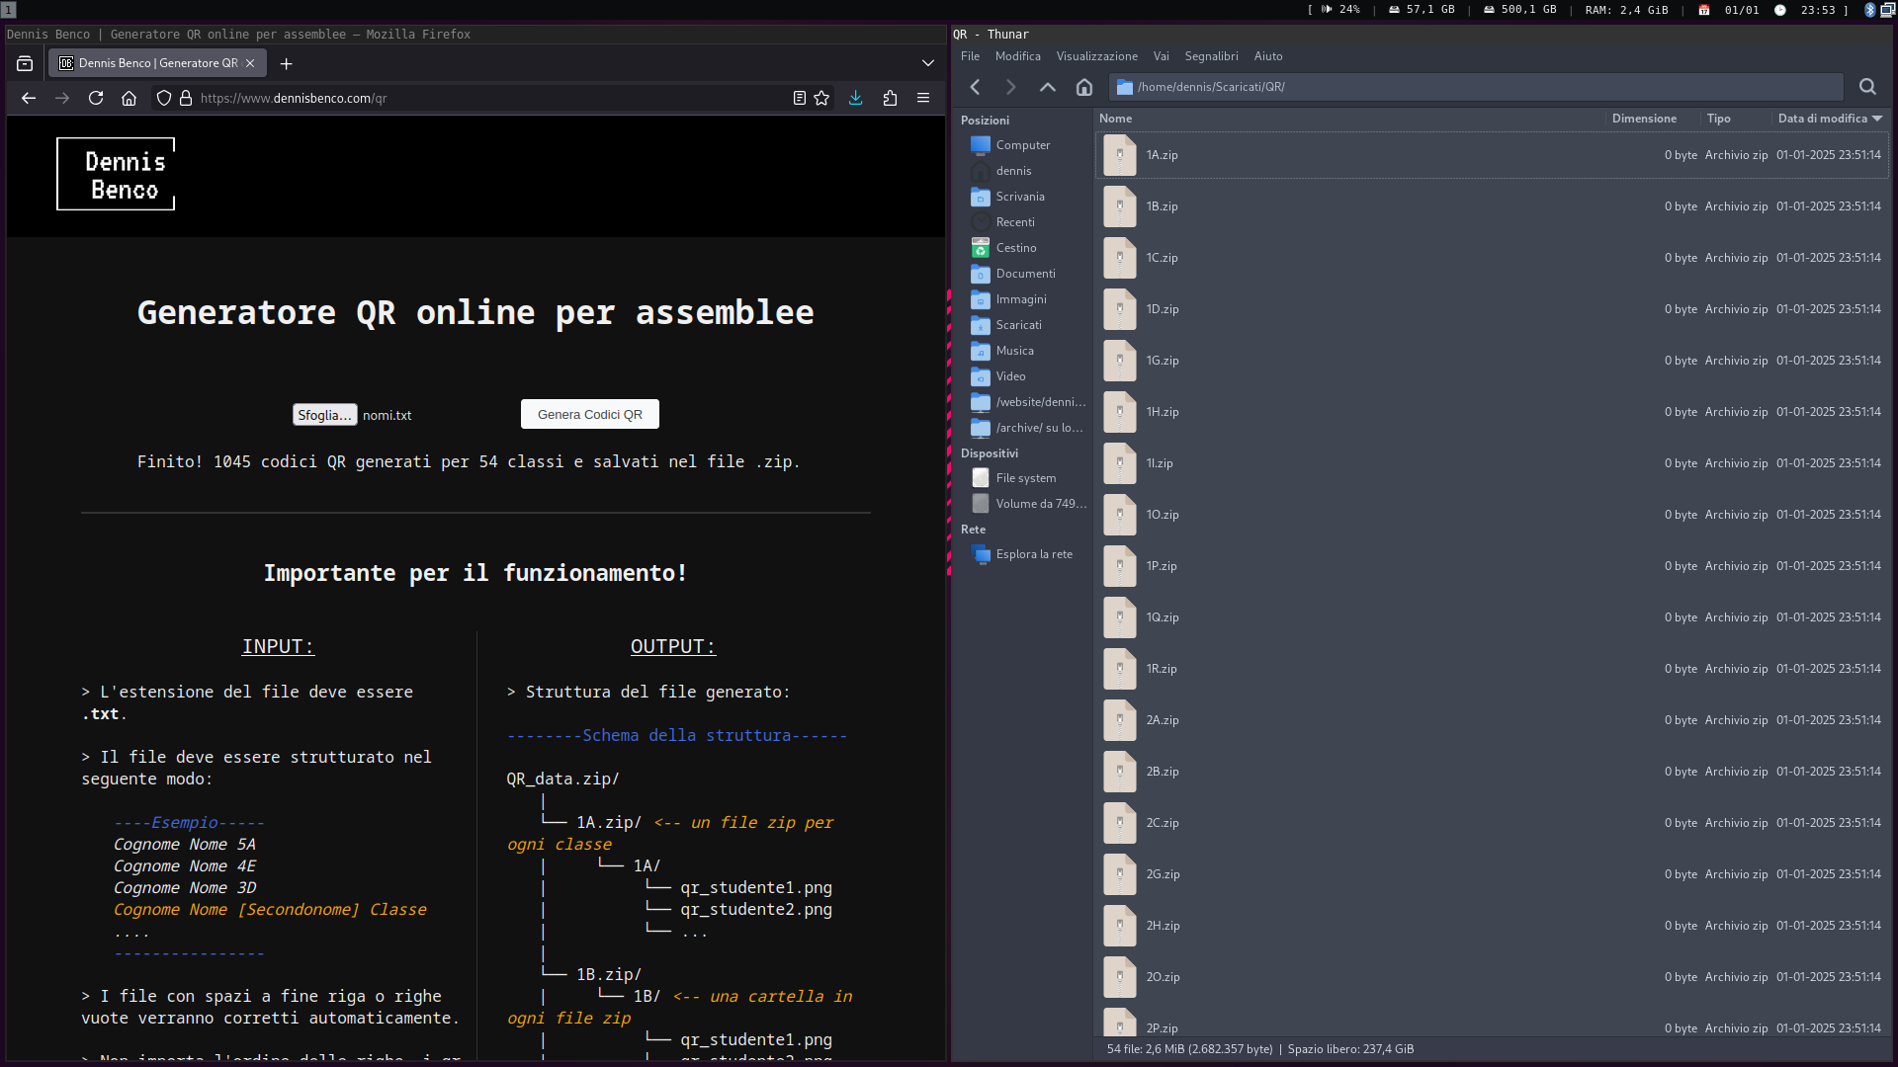Open Thunar Vai menu
1898x1067 pixels.
point(1162,56)
